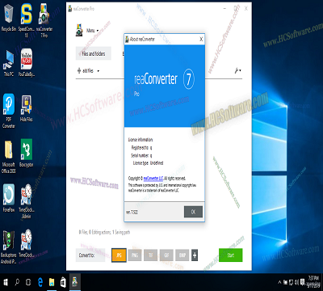The height and width of the screenshot is (291, 323).
Task: Open the Menu dropdown in reaConverter Pro
Action: (x=92, y=31)
